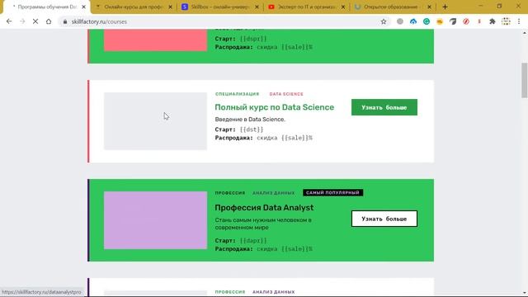The width and height of the screenshot is (528, 297).
Task: Close the Open Education tab
Action: click(429, 7)
